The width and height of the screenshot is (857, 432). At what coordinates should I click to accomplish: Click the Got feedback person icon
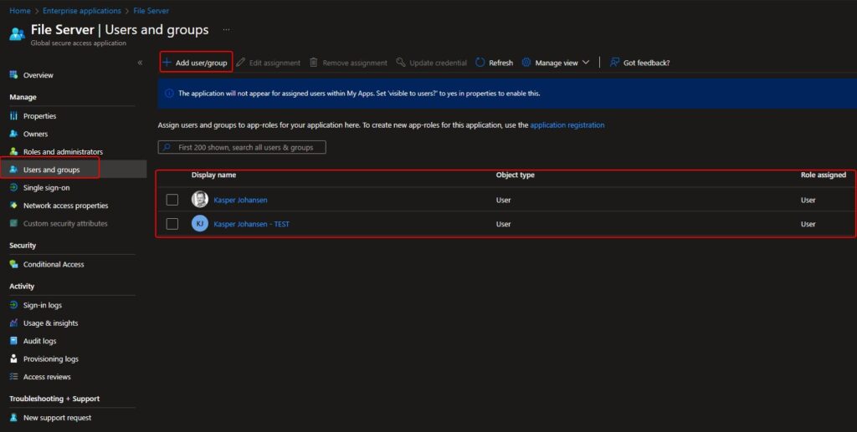(614, 63)
